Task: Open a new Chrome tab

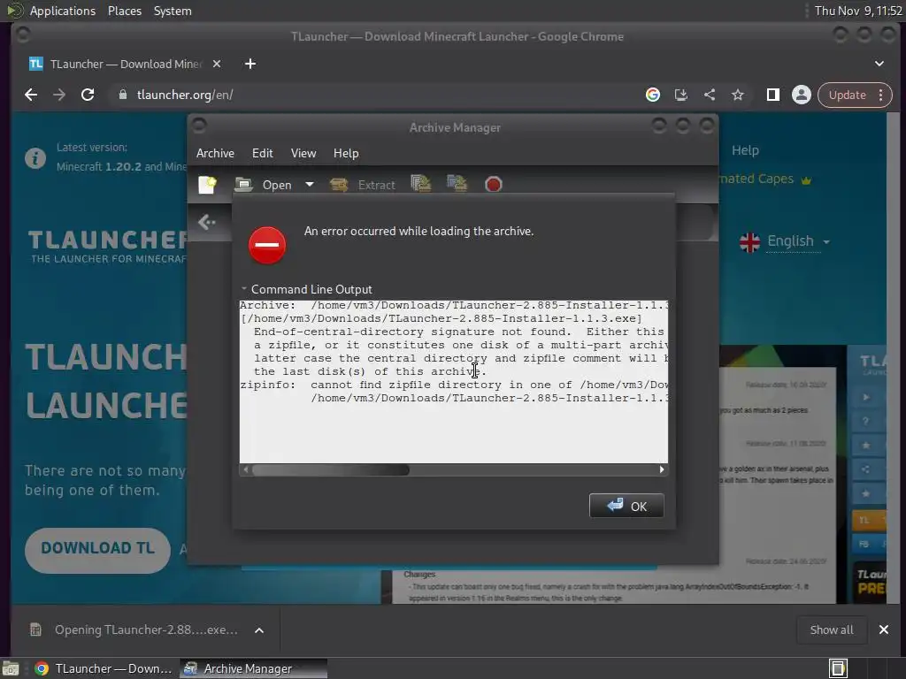Action: point(250,64)
